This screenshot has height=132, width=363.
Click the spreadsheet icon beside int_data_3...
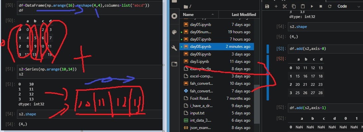[186, 120]
